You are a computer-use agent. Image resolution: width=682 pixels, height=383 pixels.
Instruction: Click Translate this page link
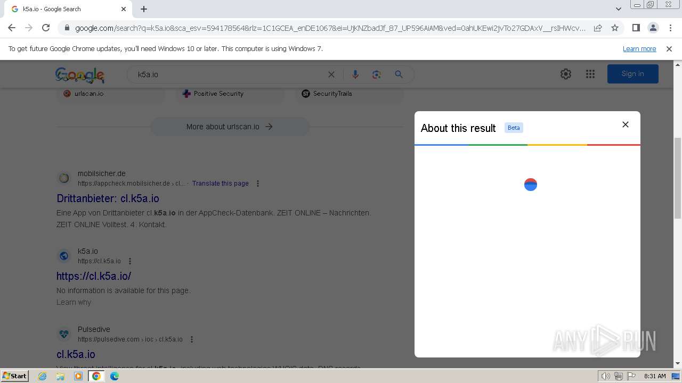[221, 184]
